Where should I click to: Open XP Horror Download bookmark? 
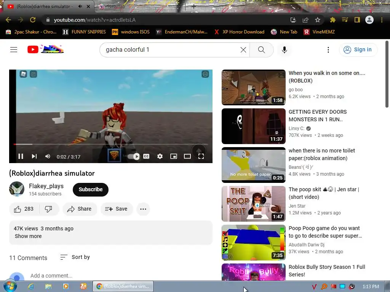(x=239, y=32)
